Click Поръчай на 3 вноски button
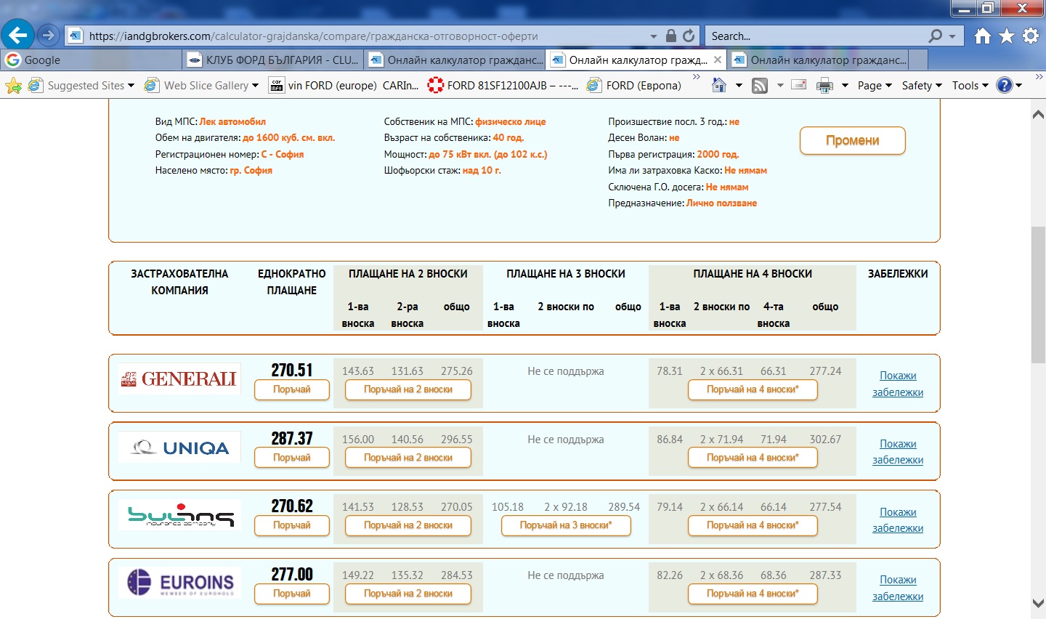The image size is (1046, 619). tap(566, 525)
